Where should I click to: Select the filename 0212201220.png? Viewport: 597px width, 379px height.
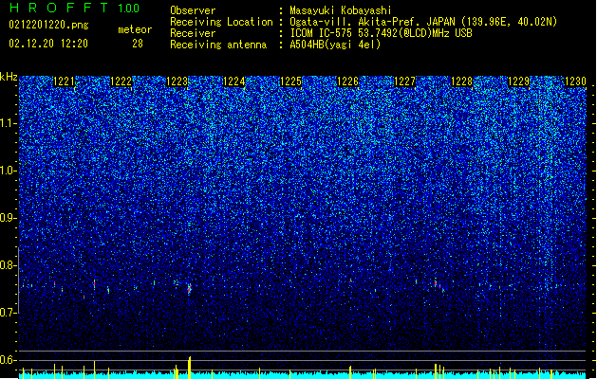click(48, 25)
